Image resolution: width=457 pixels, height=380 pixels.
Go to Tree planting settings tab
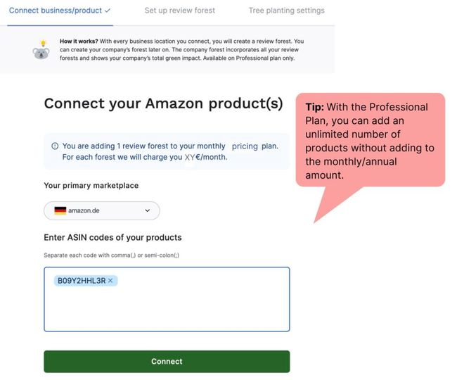(286, 11)
